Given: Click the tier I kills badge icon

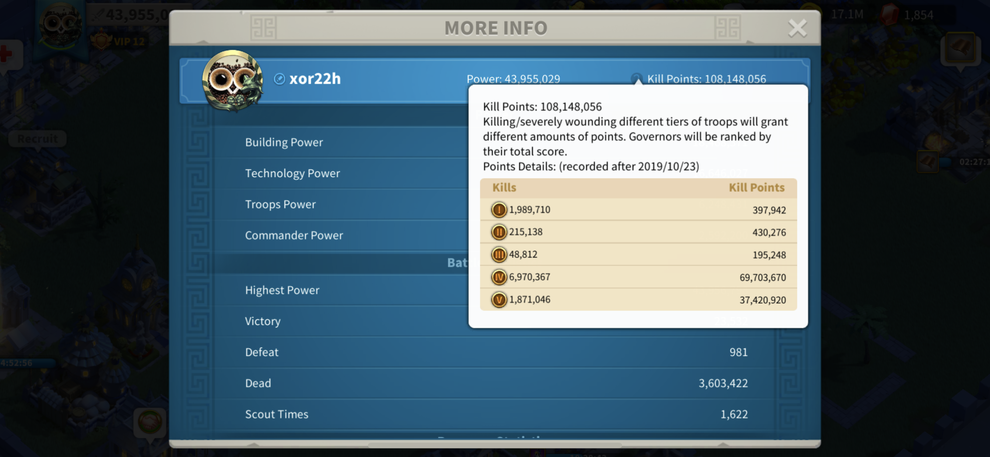Looking at the screenshot, I should click(499, 210).
